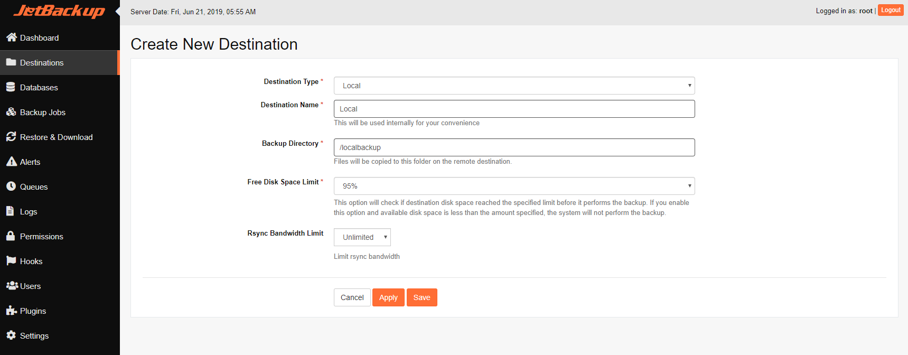Open the Rsync Bandwidth Limit dropdown

(x=362, y=237)
